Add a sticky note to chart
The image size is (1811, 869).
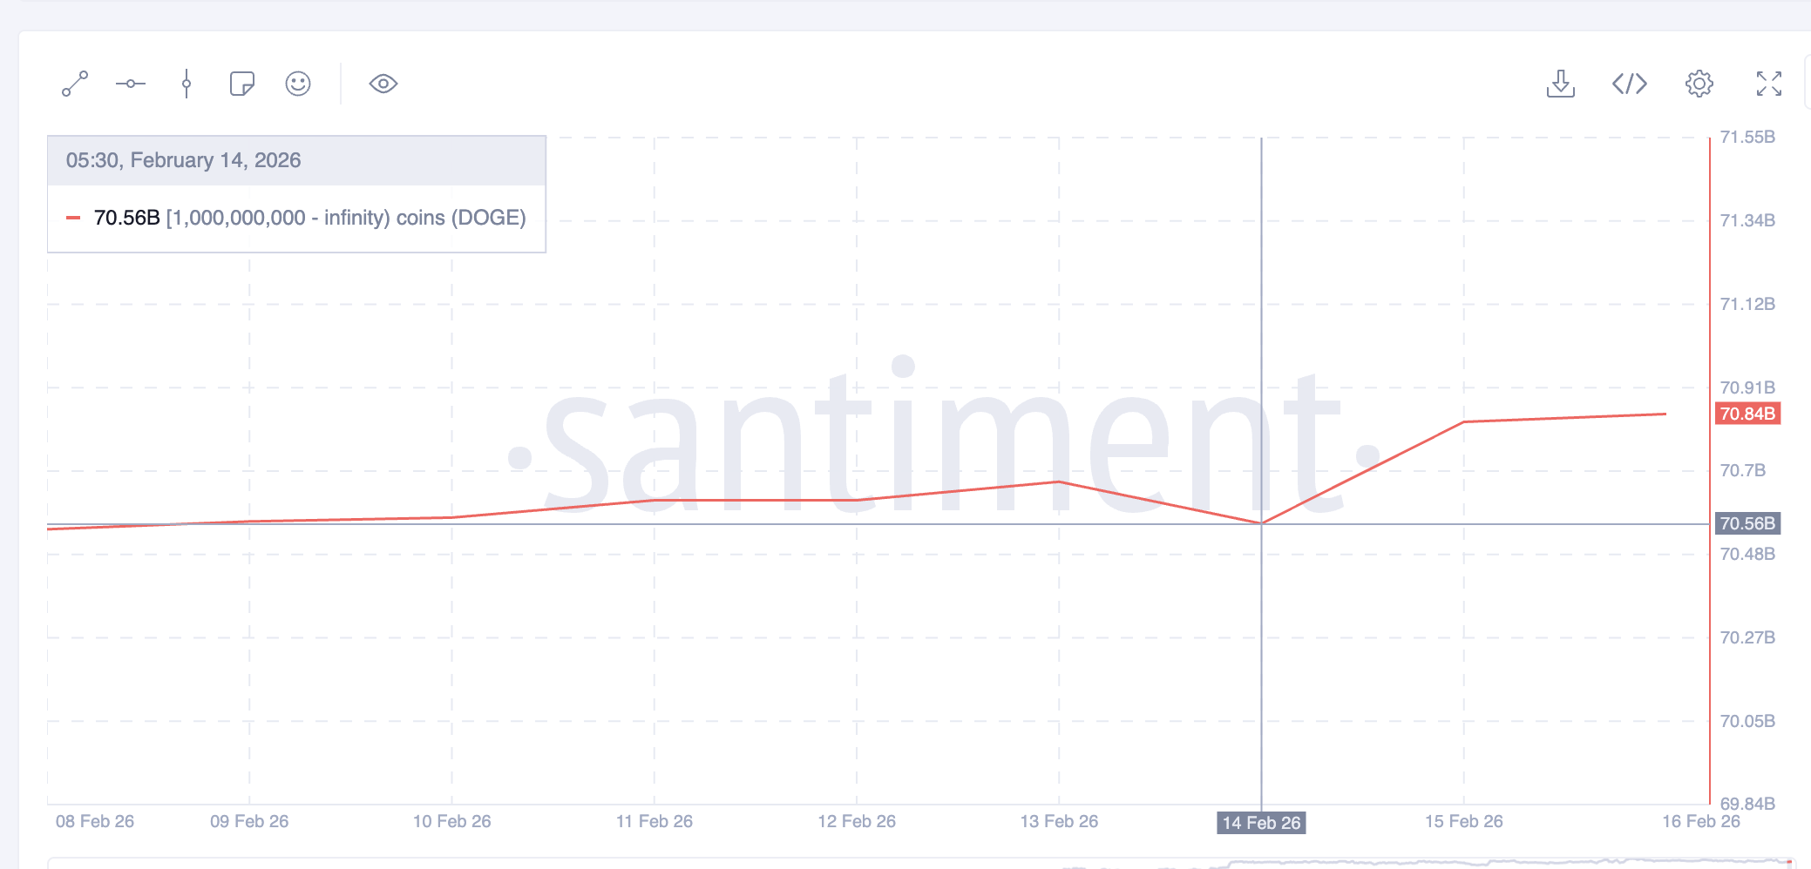241,84
